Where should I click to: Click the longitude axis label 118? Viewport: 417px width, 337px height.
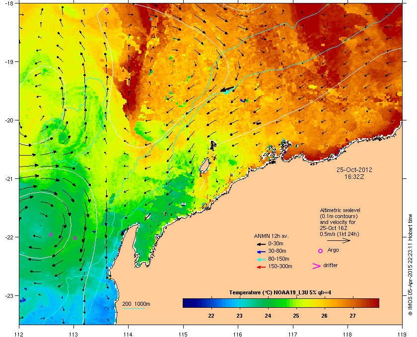(x=347, y=334)
